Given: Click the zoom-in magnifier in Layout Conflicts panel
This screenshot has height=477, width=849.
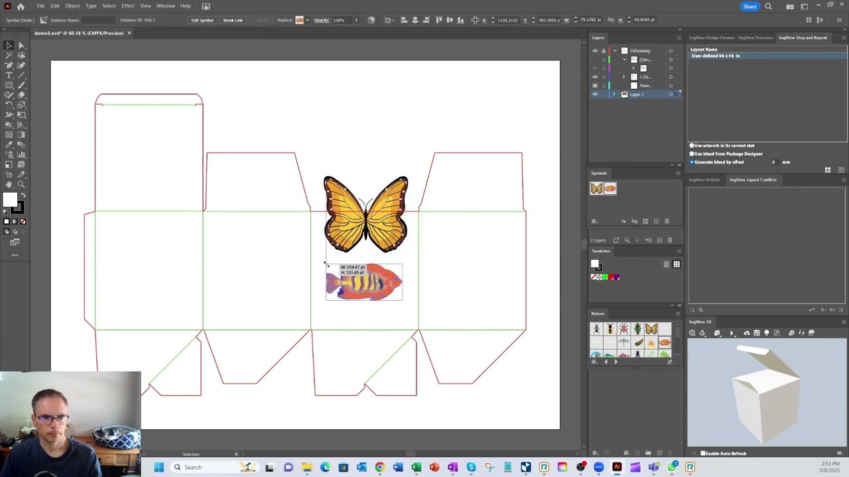Looking at the screenshot, I should tap(700, 309).
